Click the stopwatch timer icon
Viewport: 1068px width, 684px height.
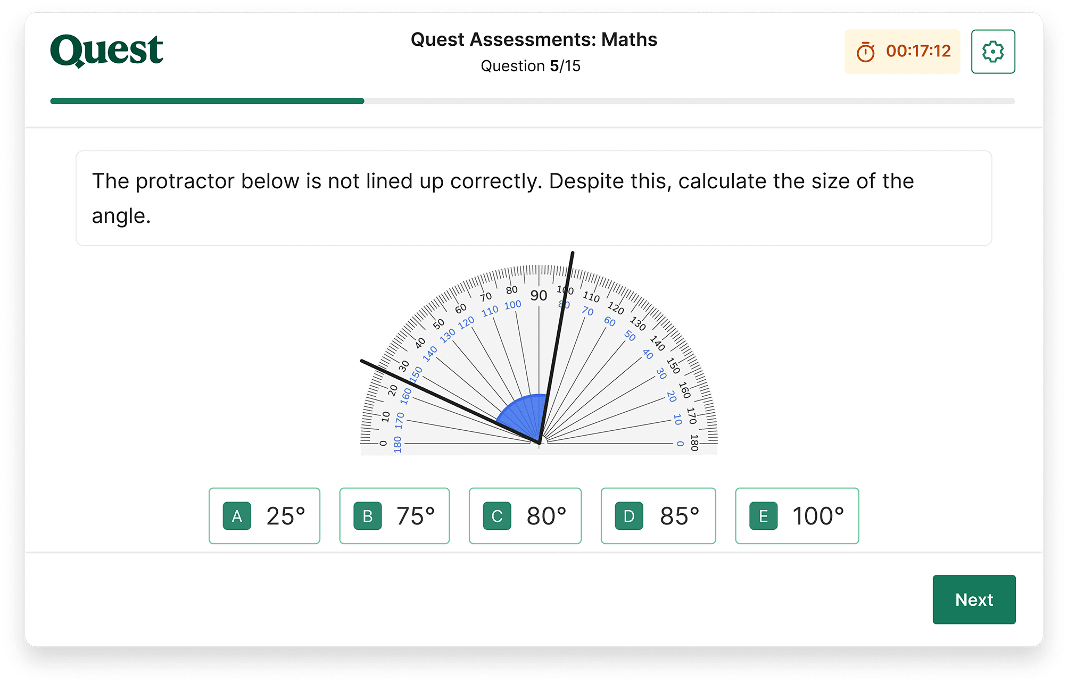pos(866,51)
